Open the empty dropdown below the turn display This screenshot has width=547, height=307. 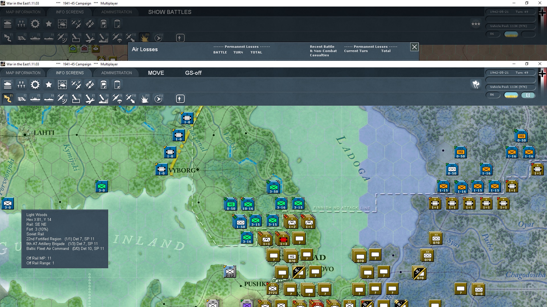[x=511, y=80]
